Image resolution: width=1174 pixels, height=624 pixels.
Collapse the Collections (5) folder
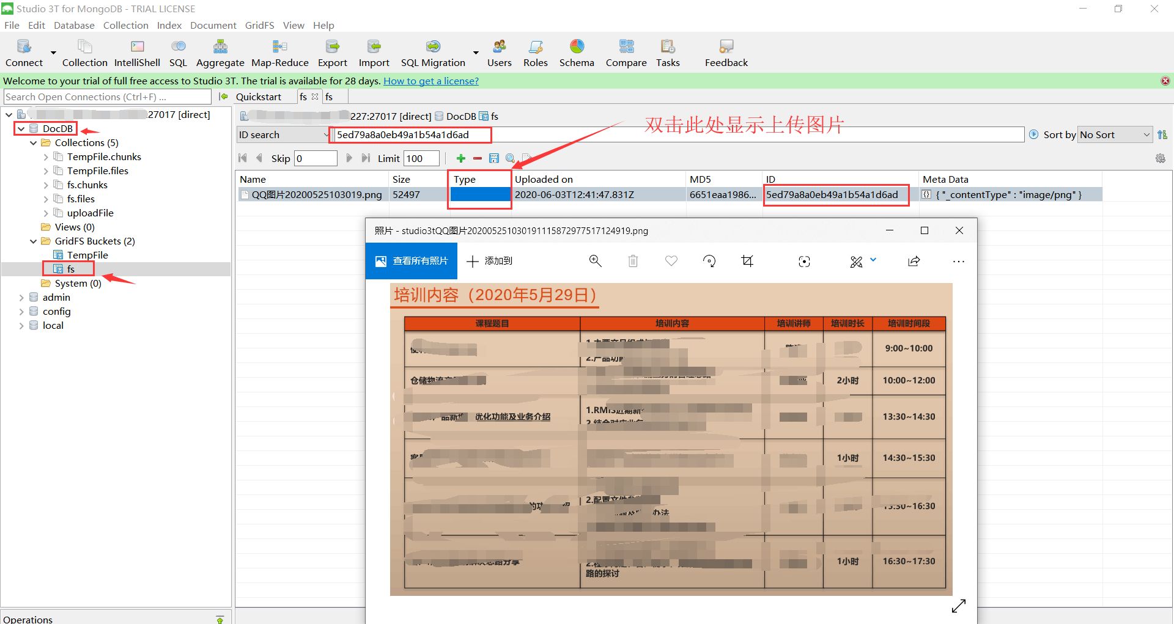coord(34,143)
